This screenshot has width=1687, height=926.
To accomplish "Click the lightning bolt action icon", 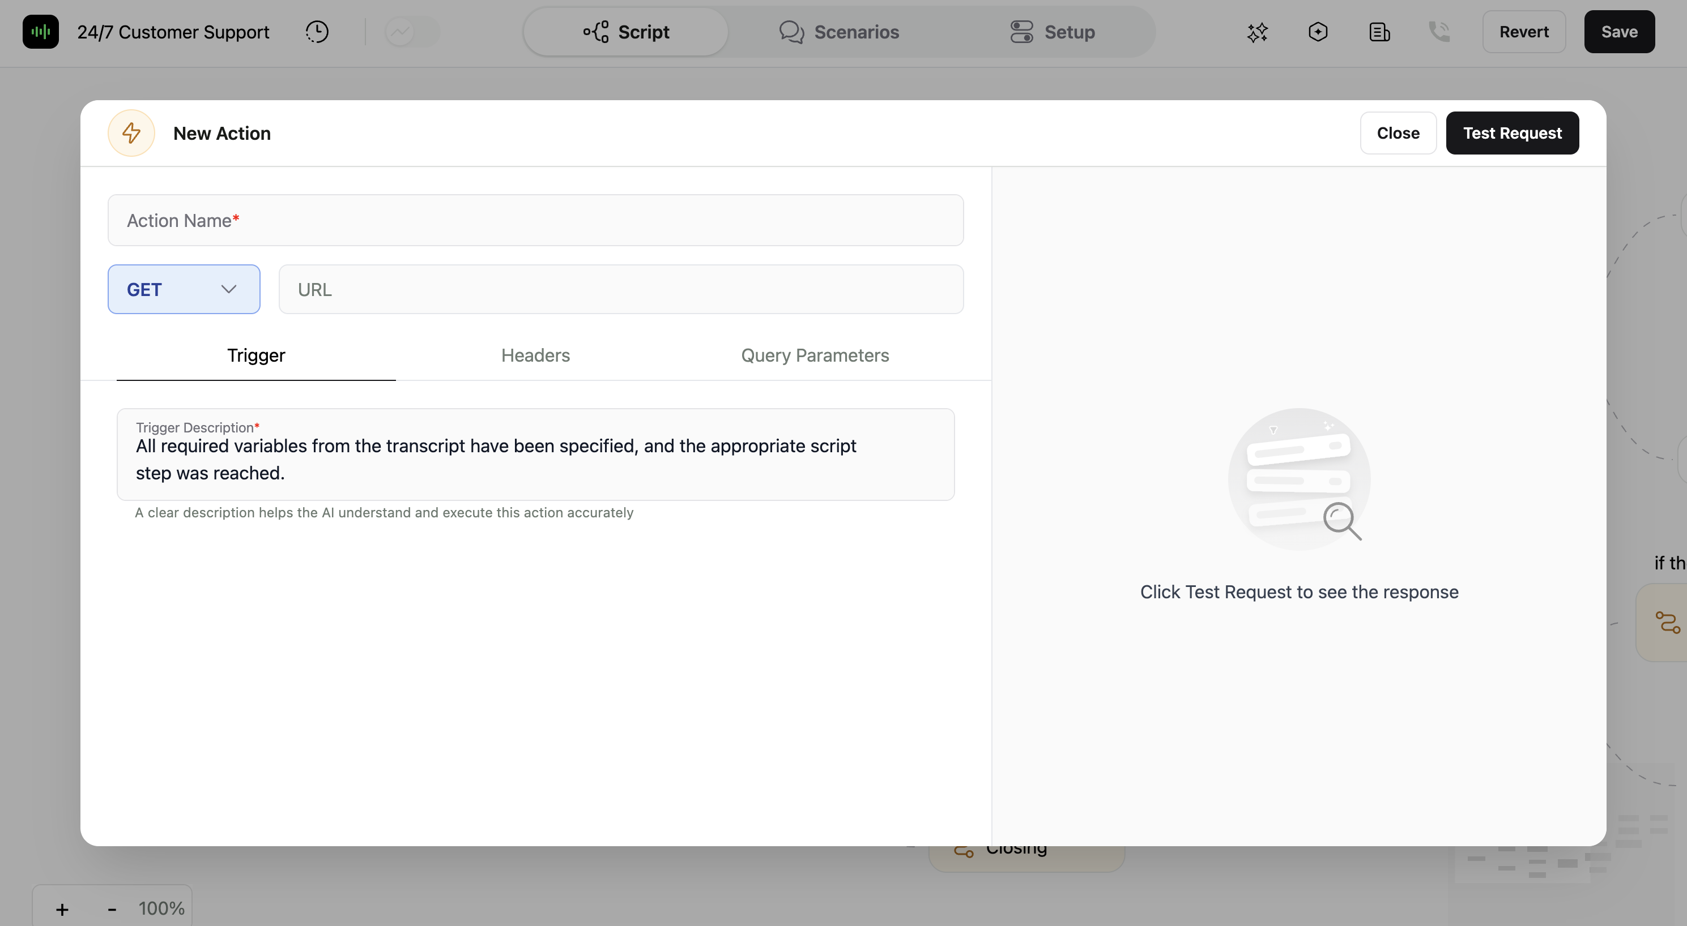I will click(x=131, y=133).
